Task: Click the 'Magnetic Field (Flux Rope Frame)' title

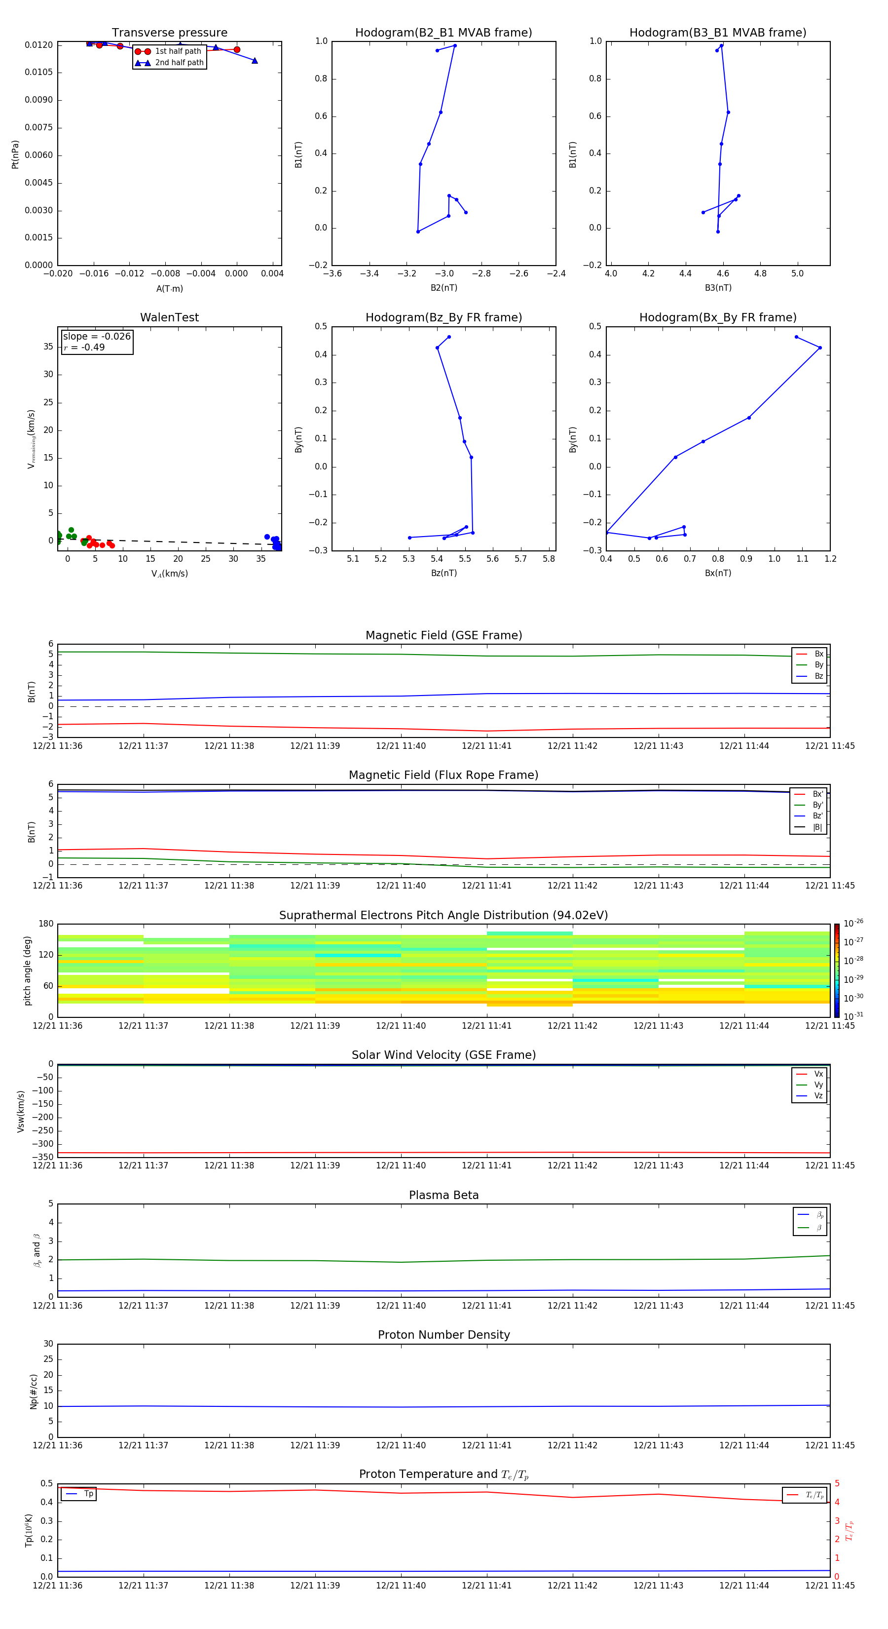Action: 444,776
